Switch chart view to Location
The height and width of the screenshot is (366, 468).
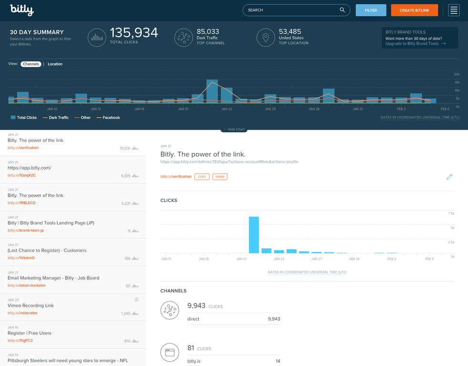click(55, 64)
